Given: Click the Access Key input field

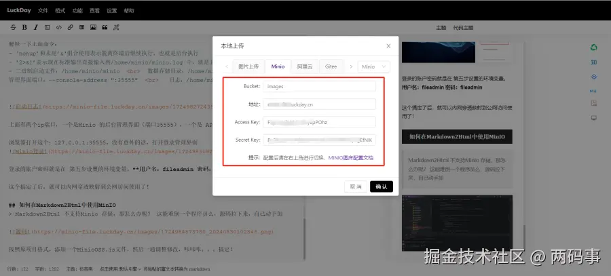Looking at the screenshot, I should (x=319, y=122).
